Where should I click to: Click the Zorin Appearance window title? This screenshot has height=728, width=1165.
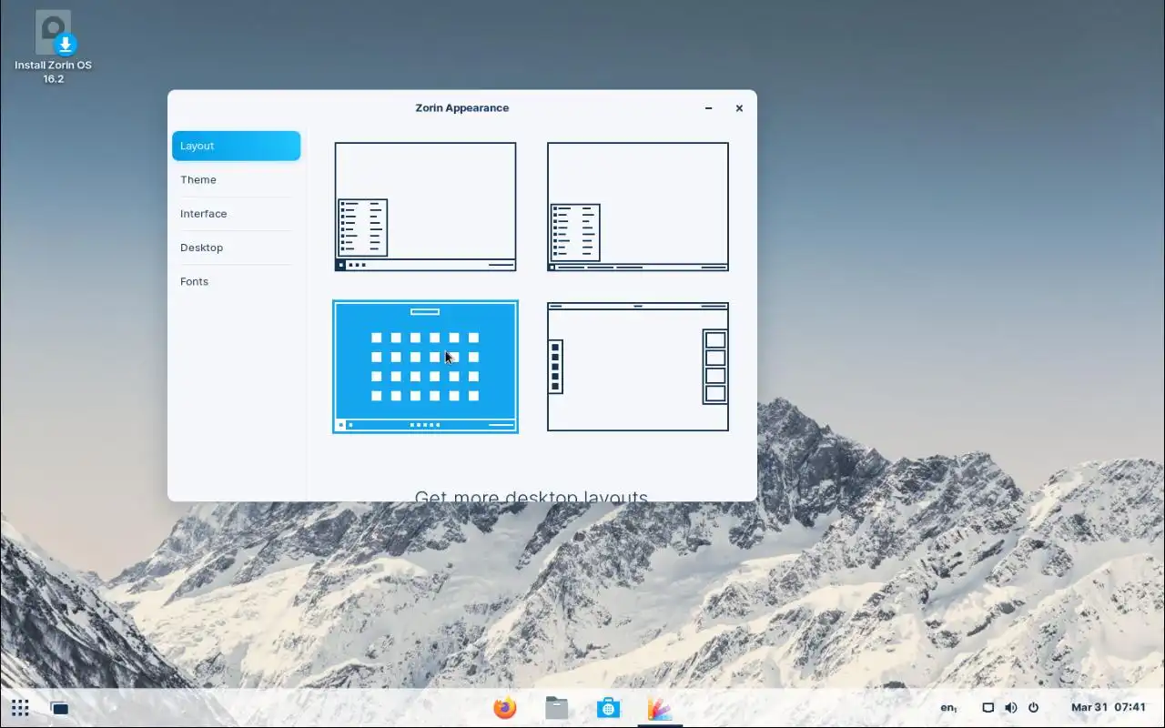click(462, 107)
